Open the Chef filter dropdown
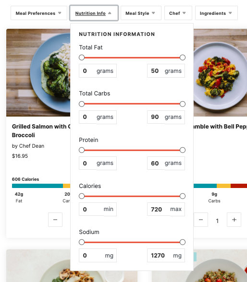 coord(178,13)
